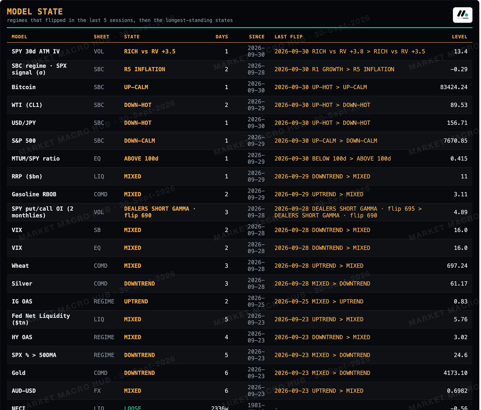481x410 pixels.
Task: Select the ABOVE 100d state cell
Action: [141, 158]
